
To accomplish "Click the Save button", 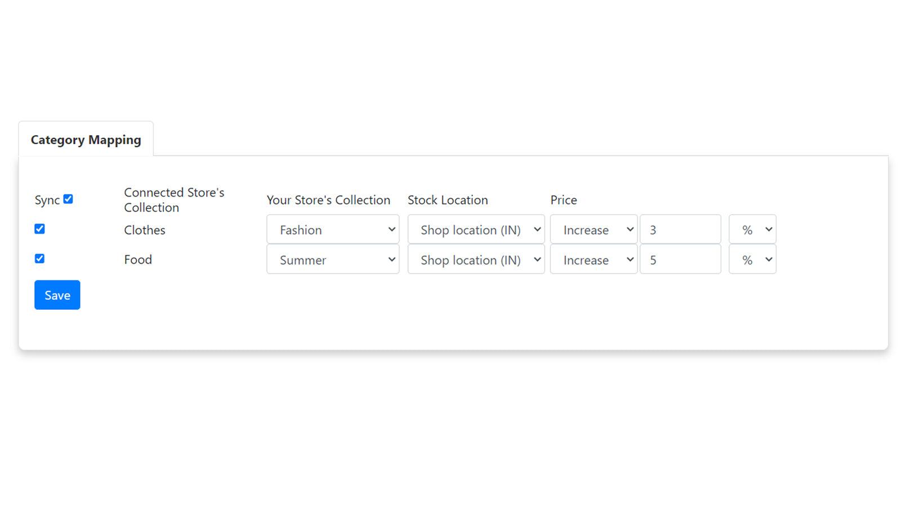I will point(57,295).
